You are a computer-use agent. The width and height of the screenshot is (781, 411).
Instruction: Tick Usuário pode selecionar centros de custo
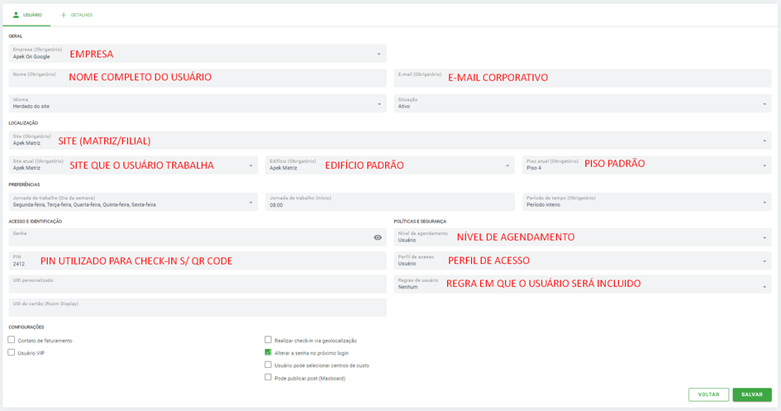click(268, 365)
